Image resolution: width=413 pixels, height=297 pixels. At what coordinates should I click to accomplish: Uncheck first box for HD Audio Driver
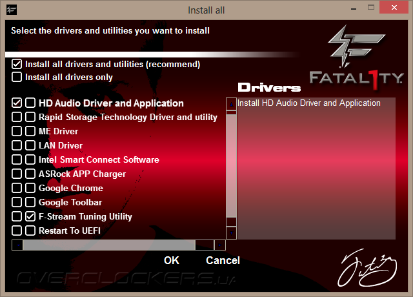(x=17, y=103)
